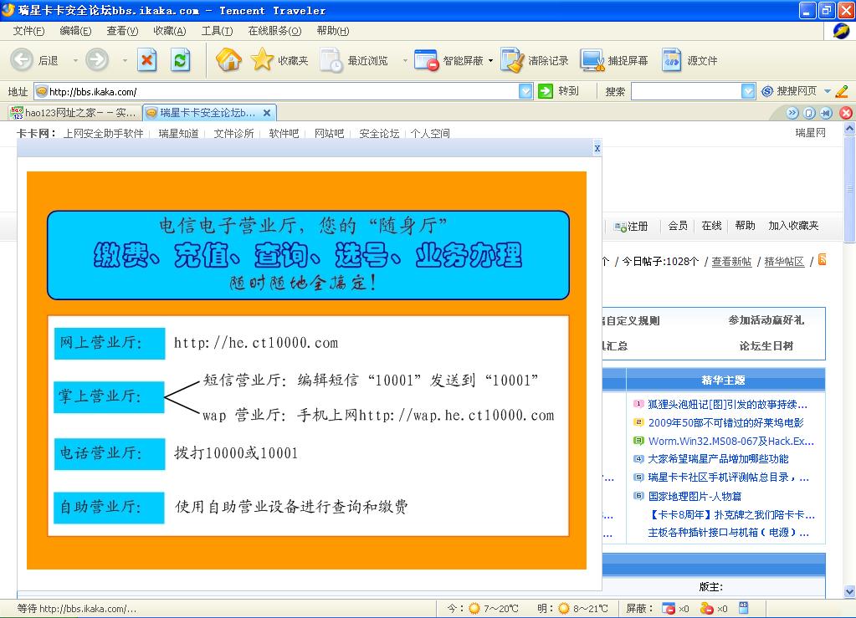This screenshot has height=618, width=856.
Task: Click the 加入收藏夹 link
Action: pyautogui.click(x=793, y=225)
